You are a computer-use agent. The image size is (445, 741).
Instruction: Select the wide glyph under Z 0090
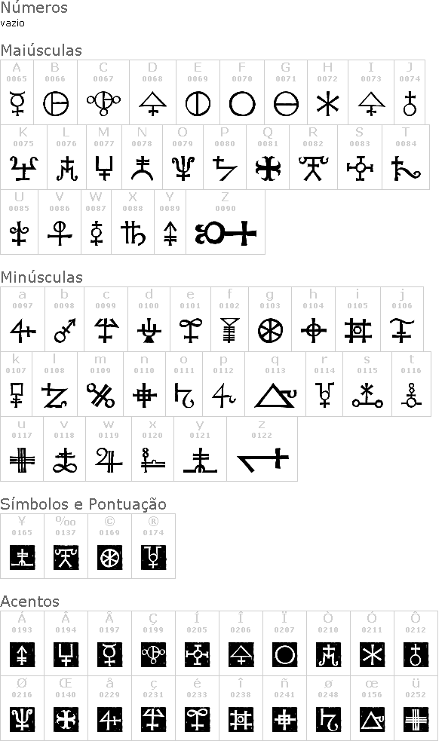click(x=226, y=233)
